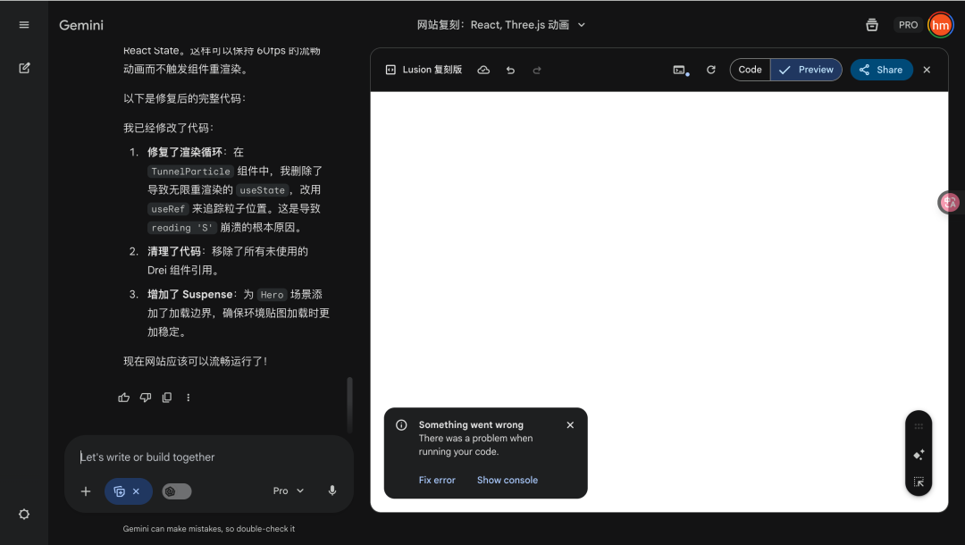Click the refresh icon to reload the preview
The height and width of the screenshot is (545, 965).
click(710, 69)
